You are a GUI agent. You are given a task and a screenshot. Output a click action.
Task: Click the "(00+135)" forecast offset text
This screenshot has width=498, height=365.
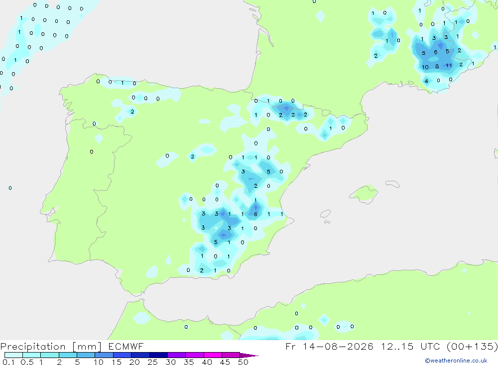coord(472,346)
